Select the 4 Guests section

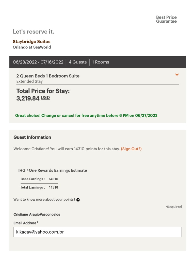tap(78, 62)
